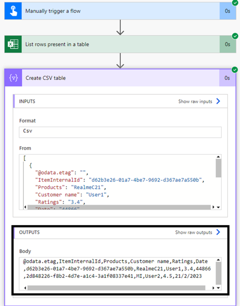Click the chevron beside Show raw inputs
The image size is (240, 306).
[x=219, y=101]
